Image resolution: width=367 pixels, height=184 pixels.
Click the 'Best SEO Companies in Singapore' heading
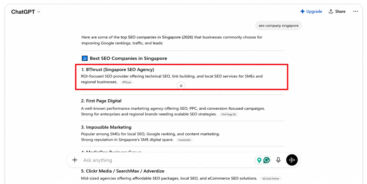[x=128, y=58]
